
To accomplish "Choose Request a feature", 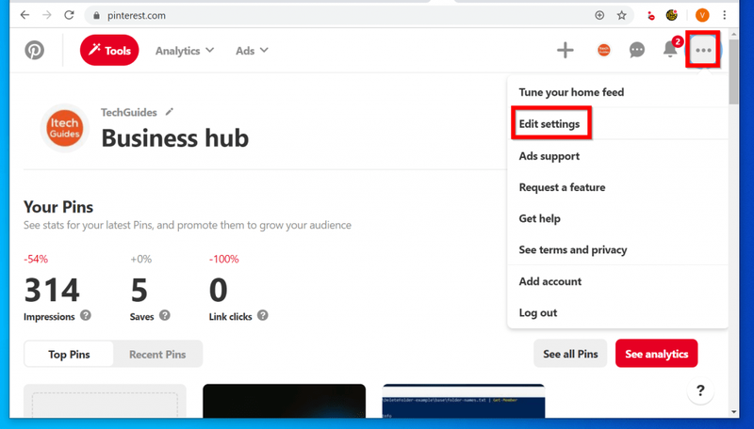I will click(562, 187).
